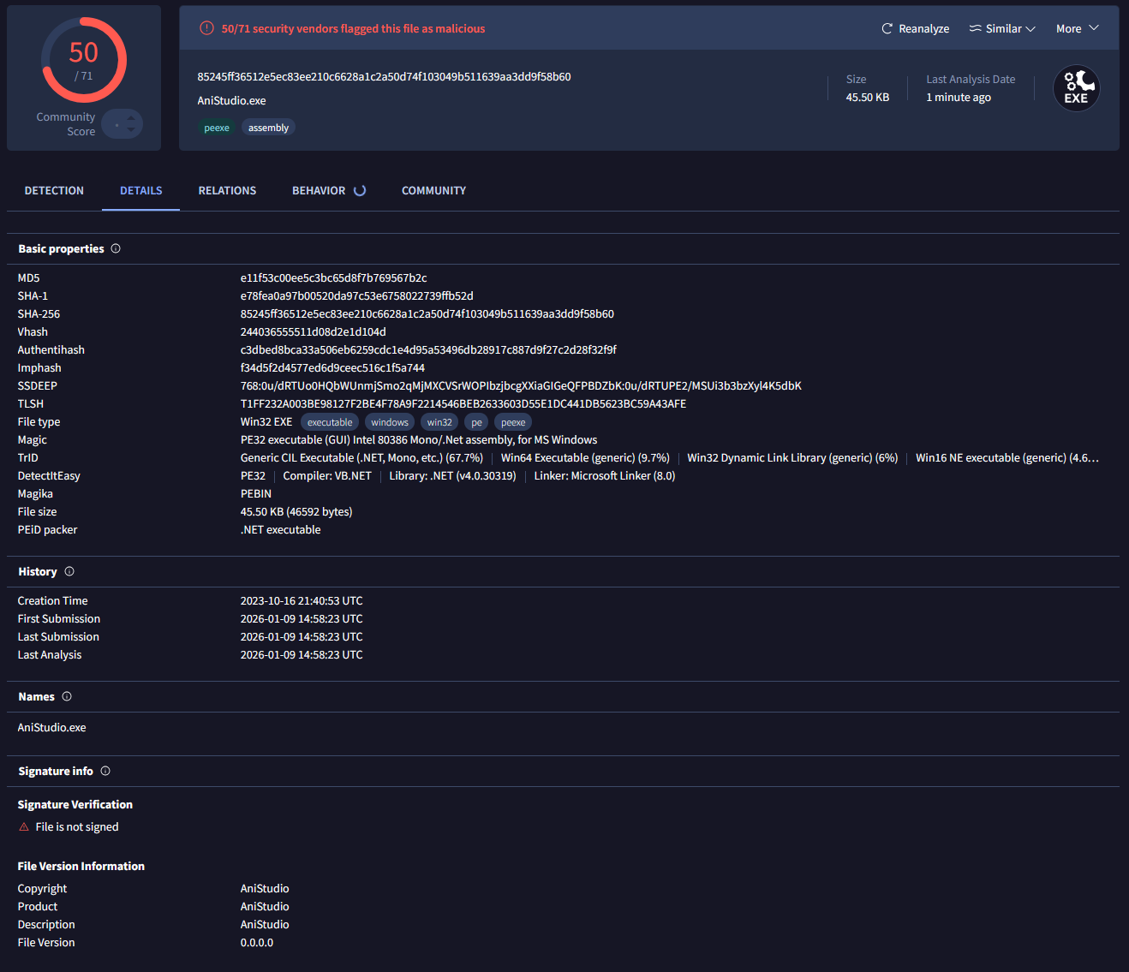Select the Details tab

pyautogui.click(x=141, y=190)
